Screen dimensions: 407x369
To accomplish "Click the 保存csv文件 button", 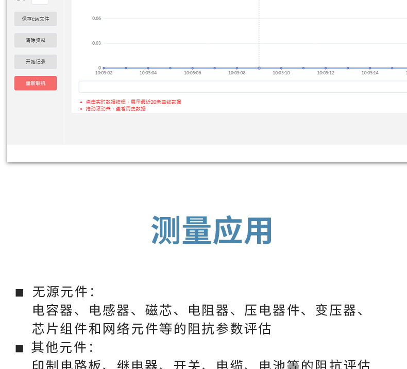I will point(36,19).
